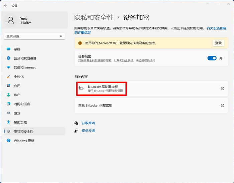Image resolution: width=234 pixels, height=183 pixels.
Task: Open 有关设备加密的详细信息 link
Action: point(216,28)
